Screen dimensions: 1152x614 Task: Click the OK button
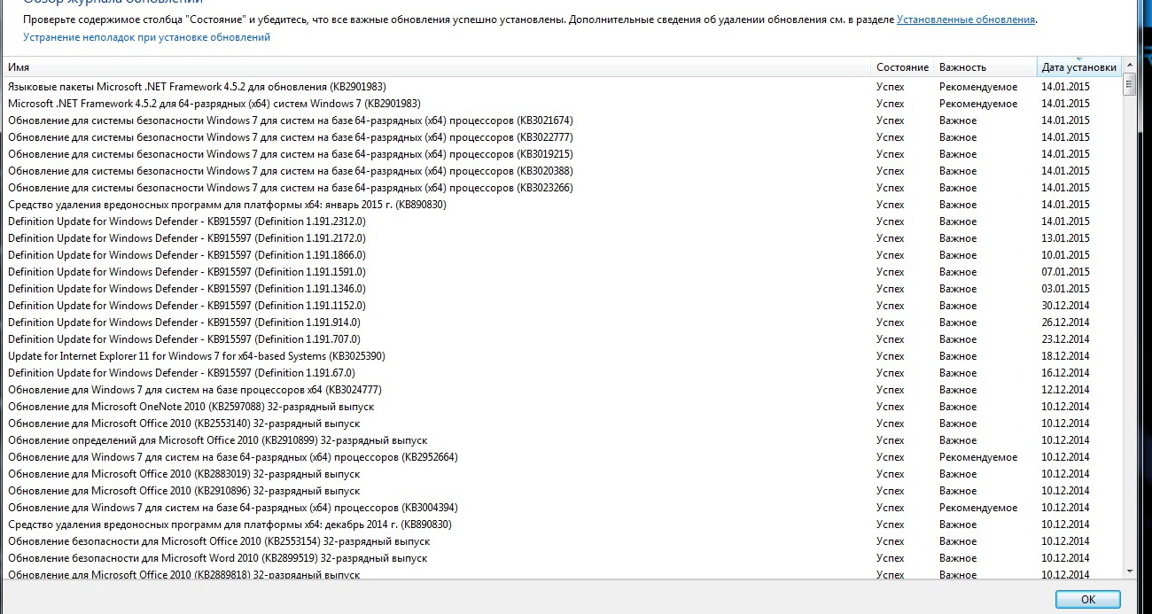point(1088,600)
